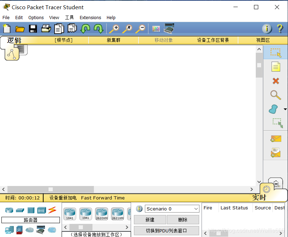Add a simple PDU envelope
288x237 pixels.
(x=276, y=139)
